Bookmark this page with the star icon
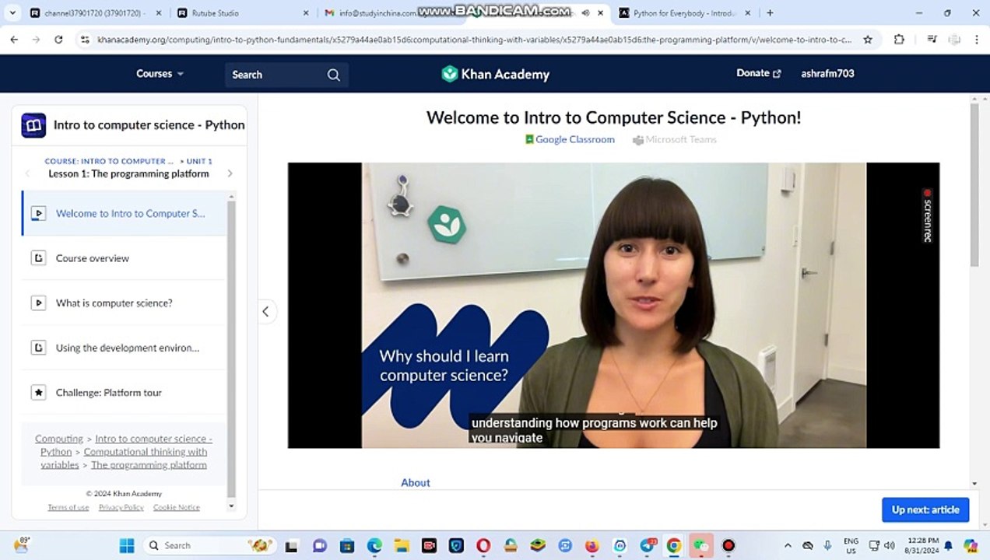Image resolution: width=990 pixels, height=560 pixels. [x=868, y=39]
